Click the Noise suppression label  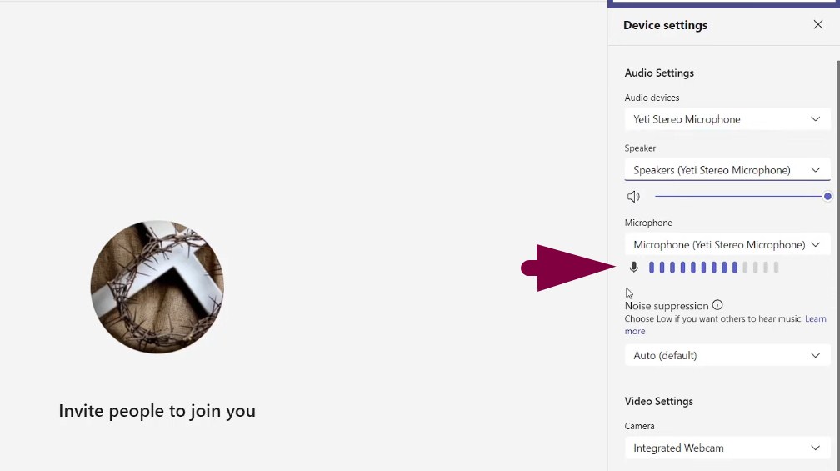click(667, 306)
